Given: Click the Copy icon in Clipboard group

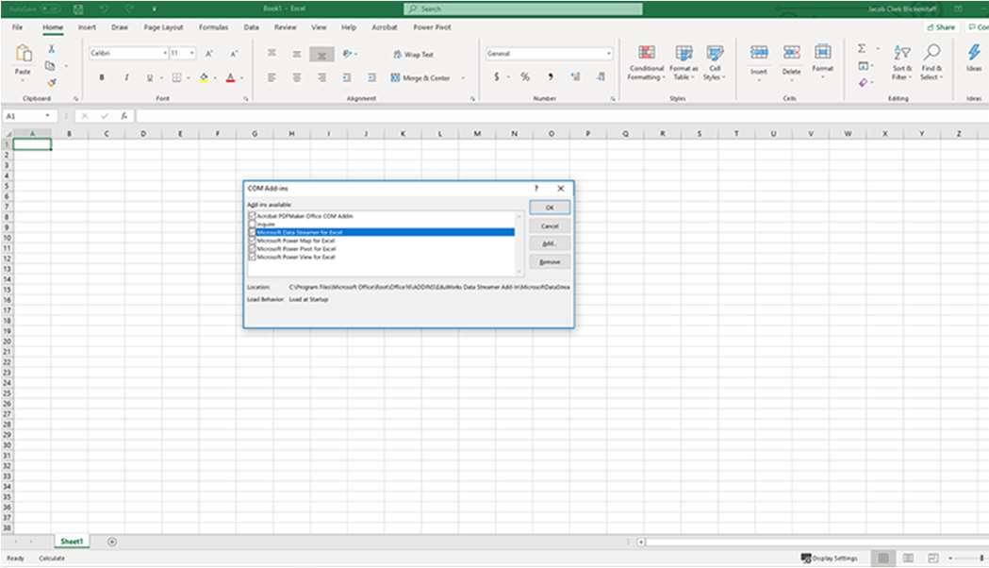Looking at the screenshot, I should coord(51,66).
